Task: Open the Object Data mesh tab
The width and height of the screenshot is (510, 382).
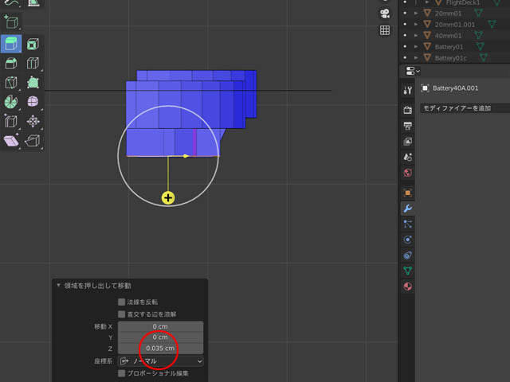Action: [407, 271]
